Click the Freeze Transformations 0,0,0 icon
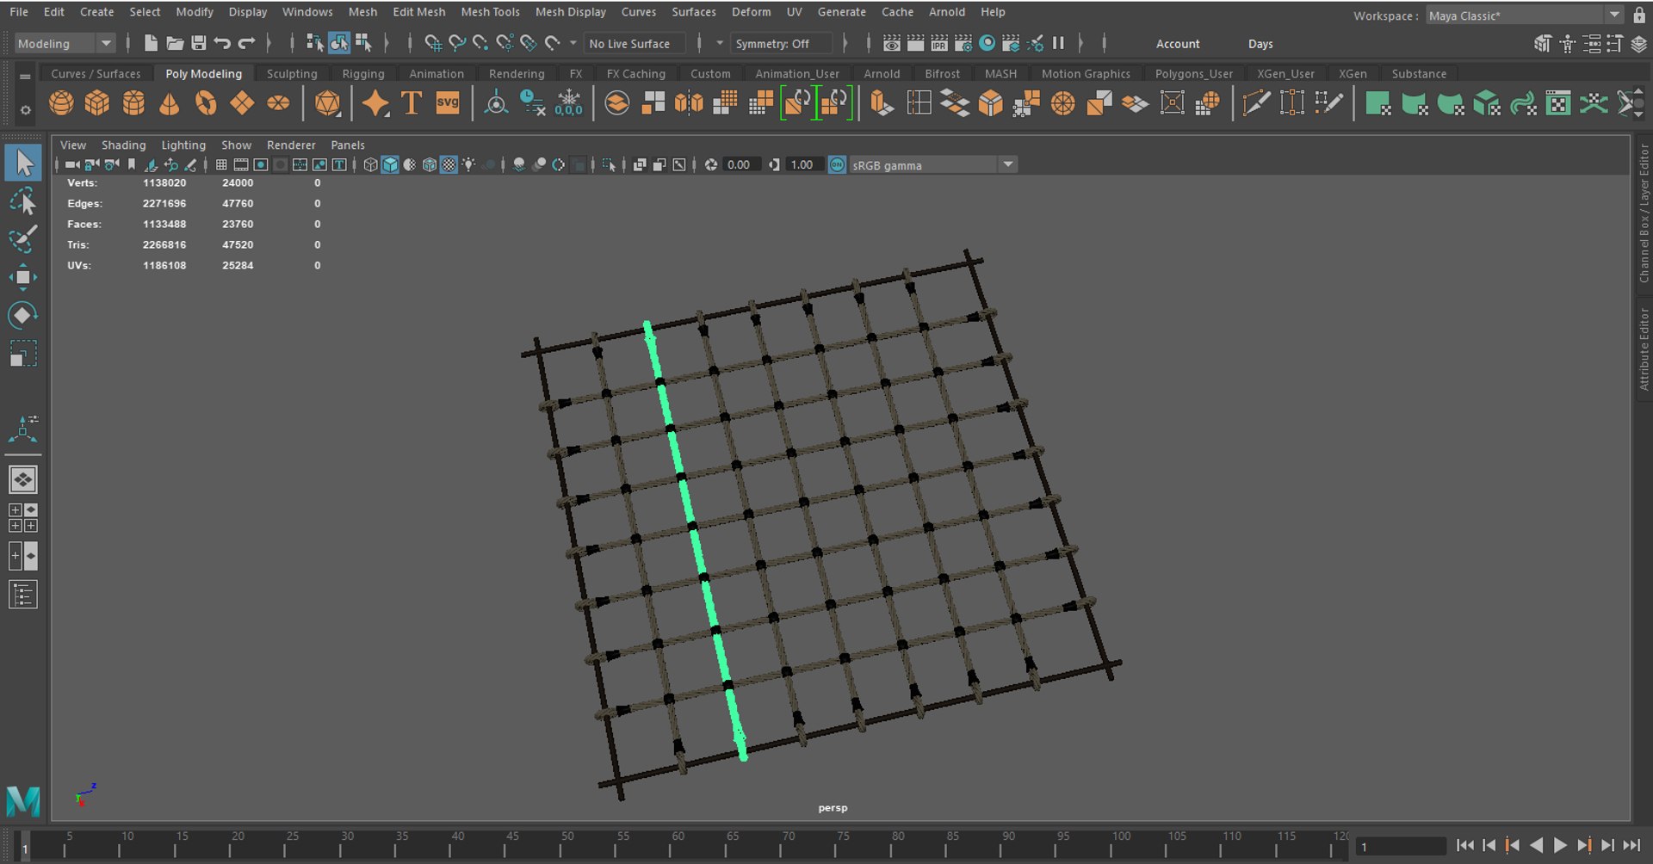Screen dimensions: 1653x864 [568, 103]
